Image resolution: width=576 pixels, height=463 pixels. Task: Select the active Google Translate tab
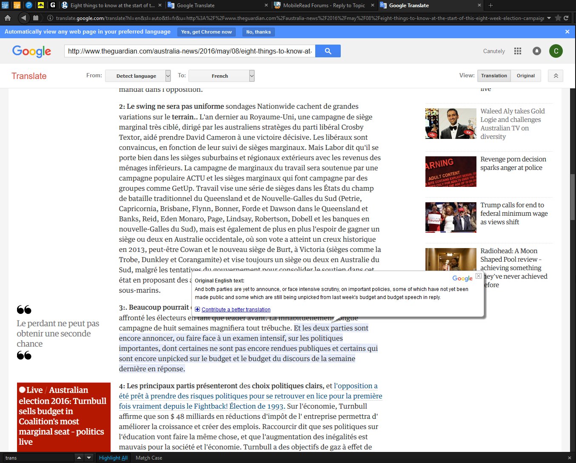tap(431, 5)
